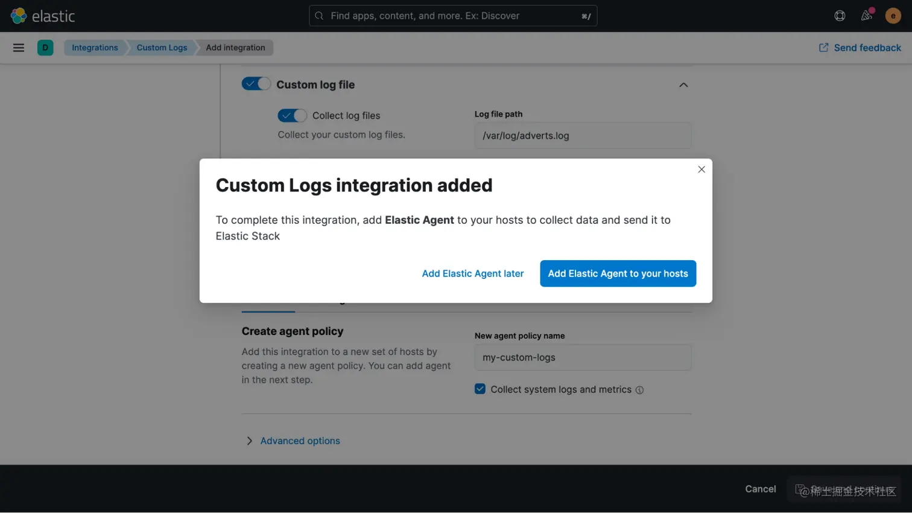Uncheck Collect system logs and metrics

(480, 389)
